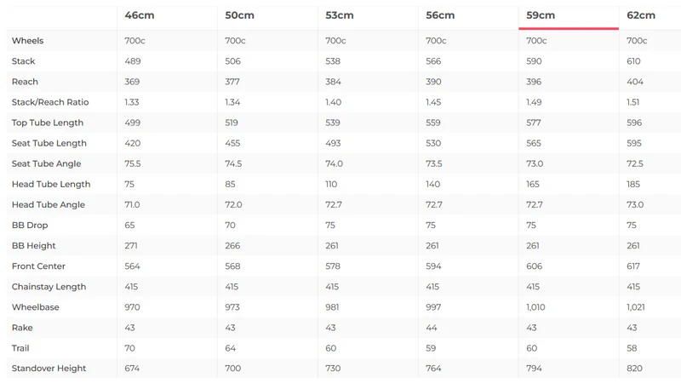Click the Stack row label

coord(24,61)
